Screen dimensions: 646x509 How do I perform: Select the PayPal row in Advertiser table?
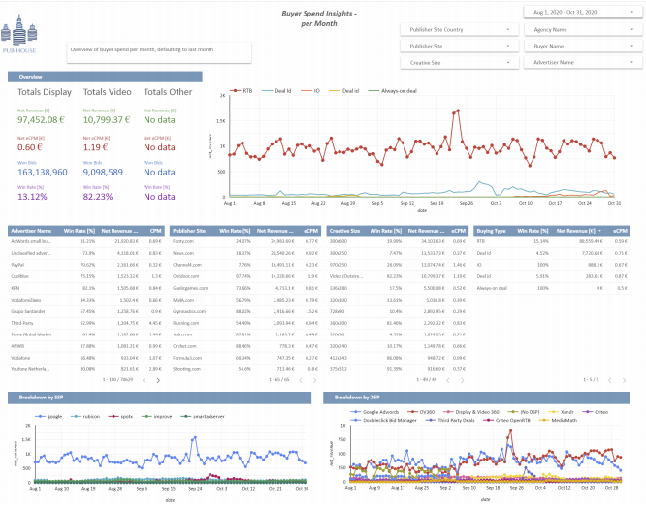(x=19, y=263)
